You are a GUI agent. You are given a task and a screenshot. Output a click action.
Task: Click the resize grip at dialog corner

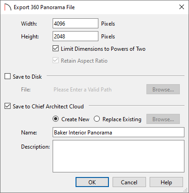click(185, 190)
